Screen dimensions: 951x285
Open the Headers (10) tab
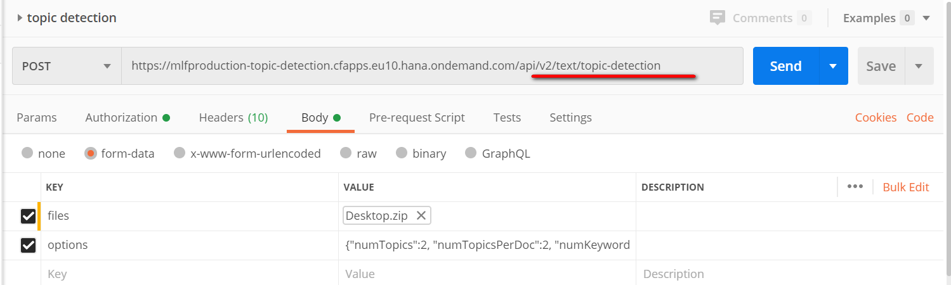pos(233,117)
